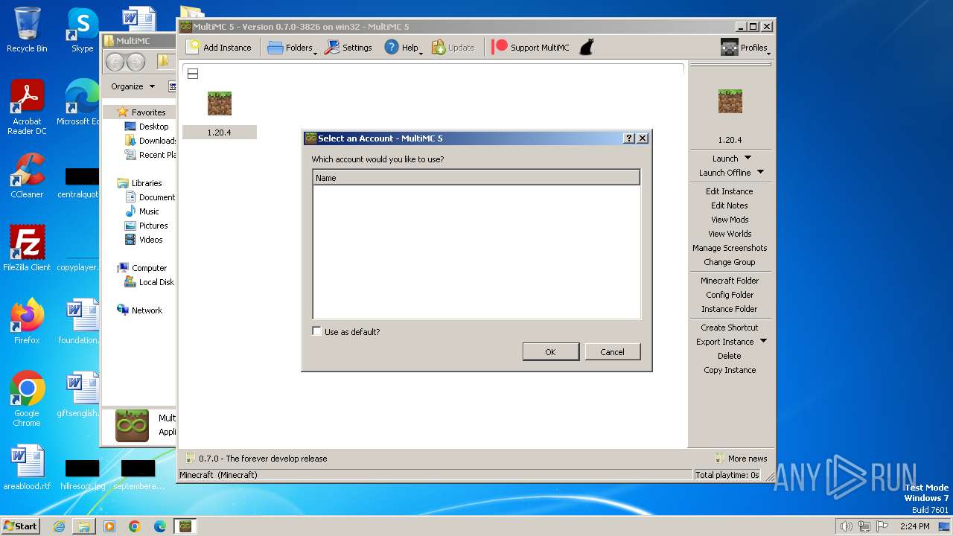
Task: Expand the Export Instance dropdown arrow
Action: 763,341
